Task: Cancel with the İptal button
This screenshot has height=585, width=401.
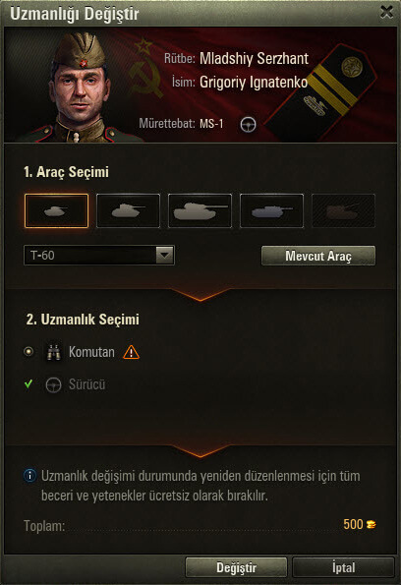Action: [343, 567]
